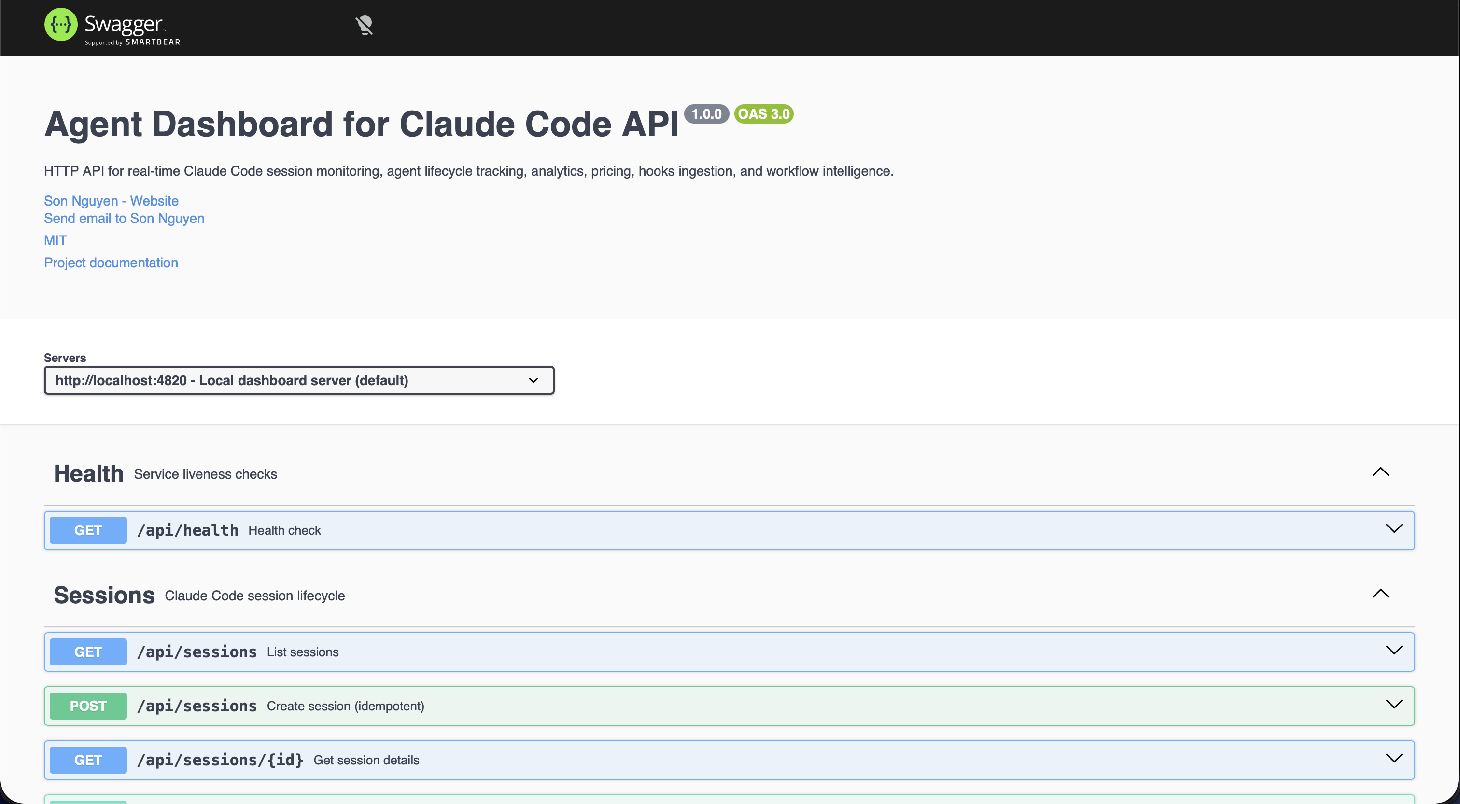Click the 1.0.0 version badge

click(x=706, y=114)
